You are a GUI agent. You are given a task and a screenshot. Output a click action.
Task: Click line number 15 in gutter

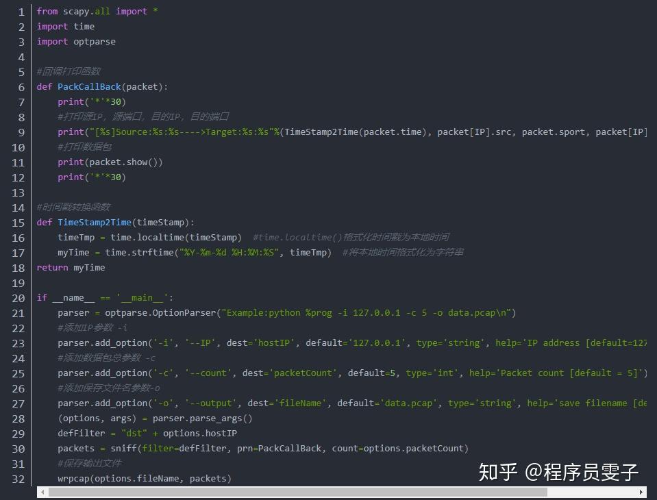18,223
